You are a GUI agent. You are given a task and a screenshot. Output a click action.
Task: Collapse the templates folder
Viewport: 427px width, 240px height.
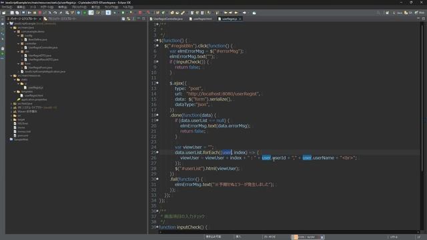15,92
